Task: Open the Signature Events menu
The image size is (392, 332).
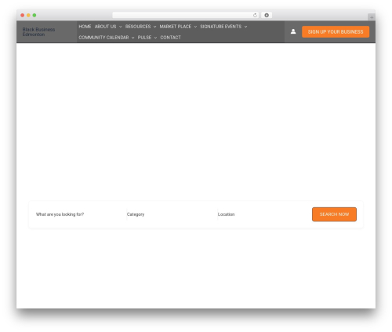Action: pos(221,27)
